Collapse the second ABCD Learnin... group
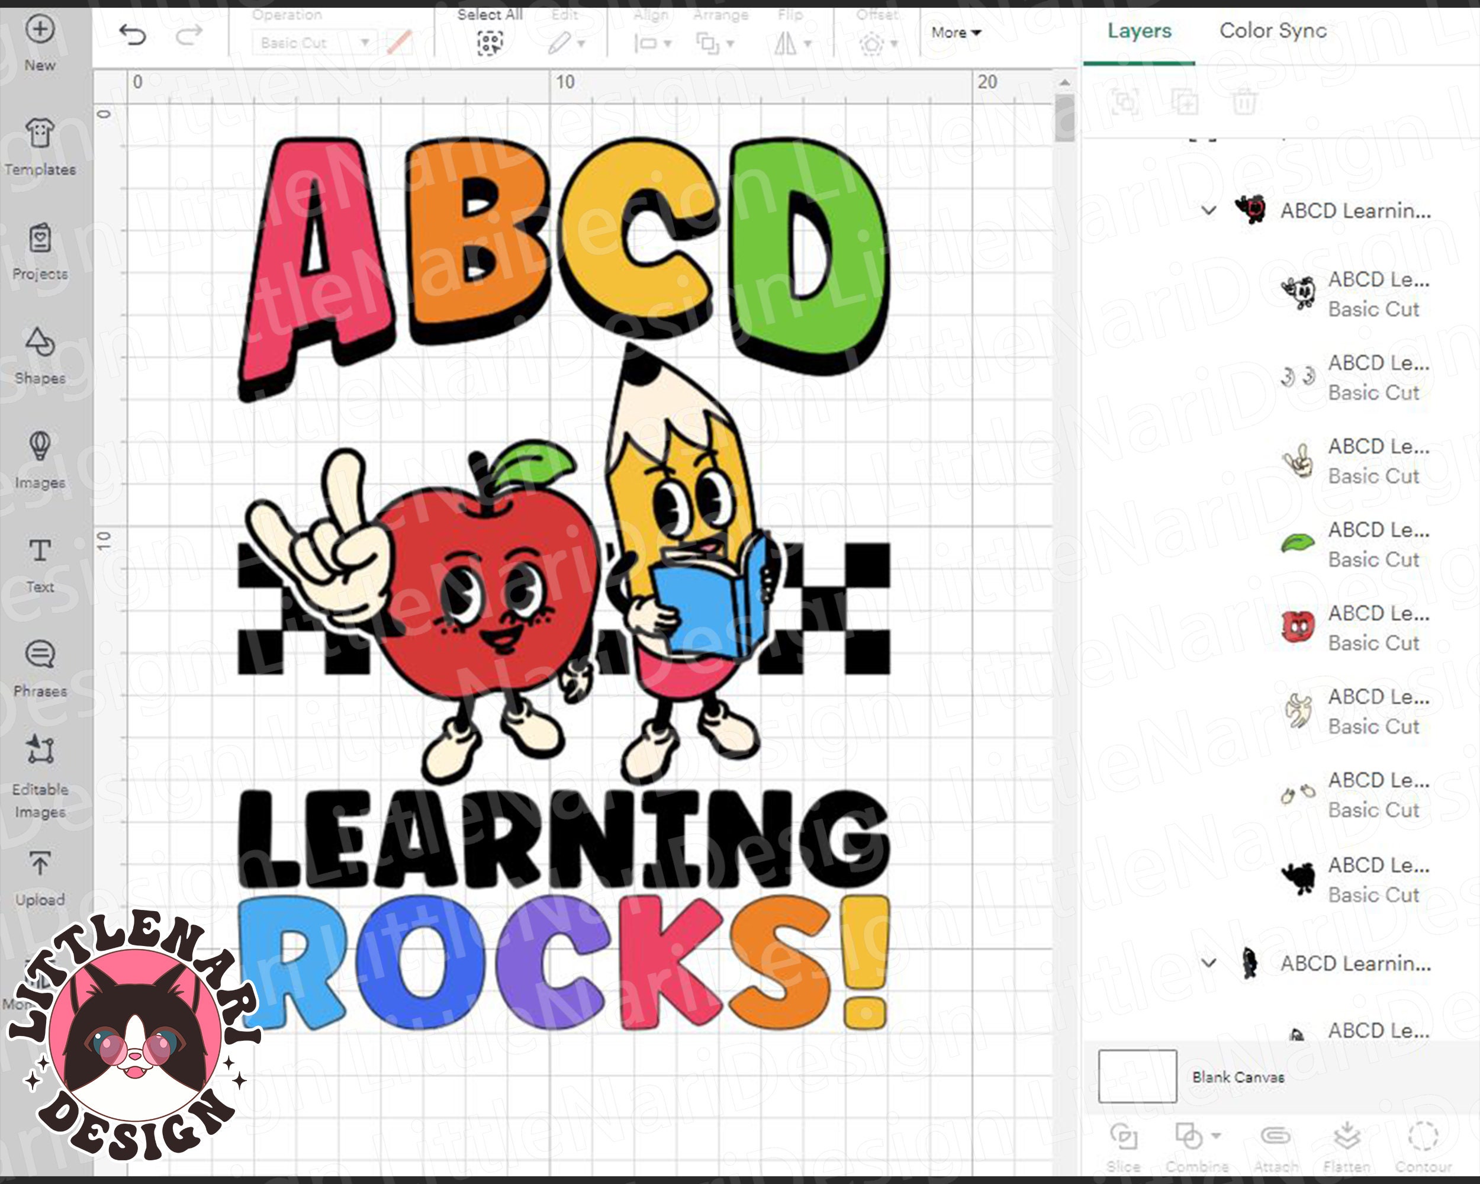 (1209, 963)
